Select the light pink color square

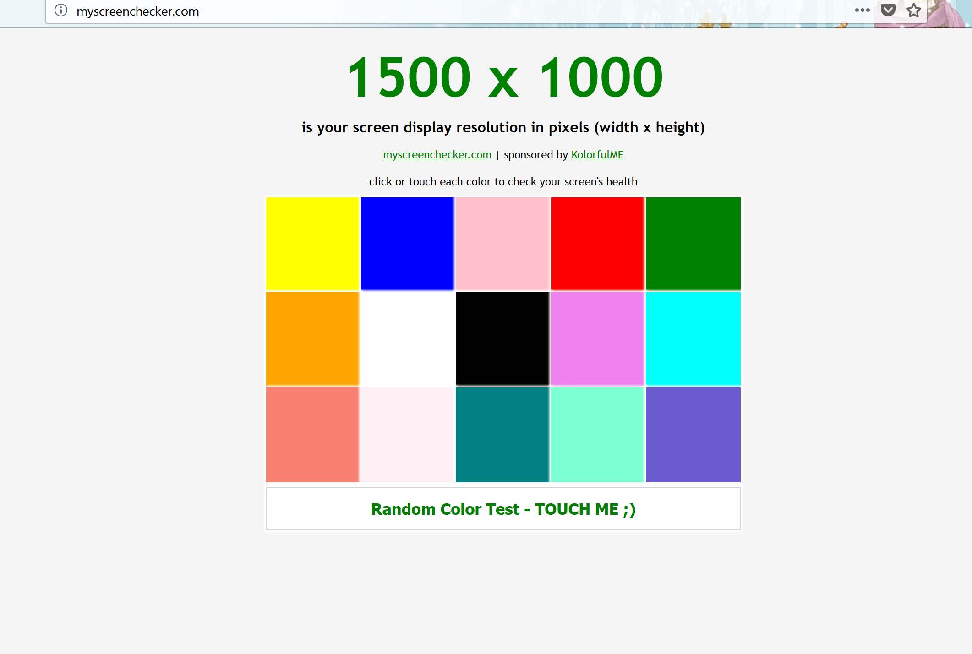502,244
